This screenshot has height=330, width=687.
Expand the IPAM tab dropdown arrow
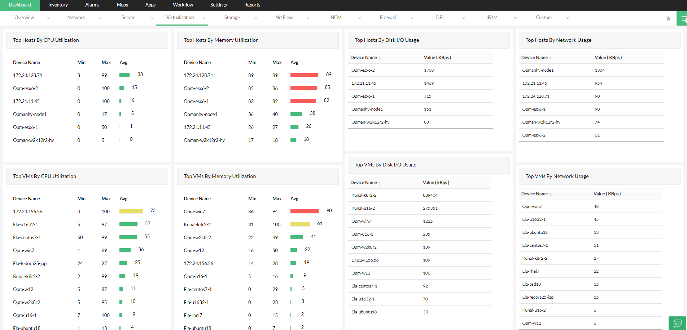516,18
